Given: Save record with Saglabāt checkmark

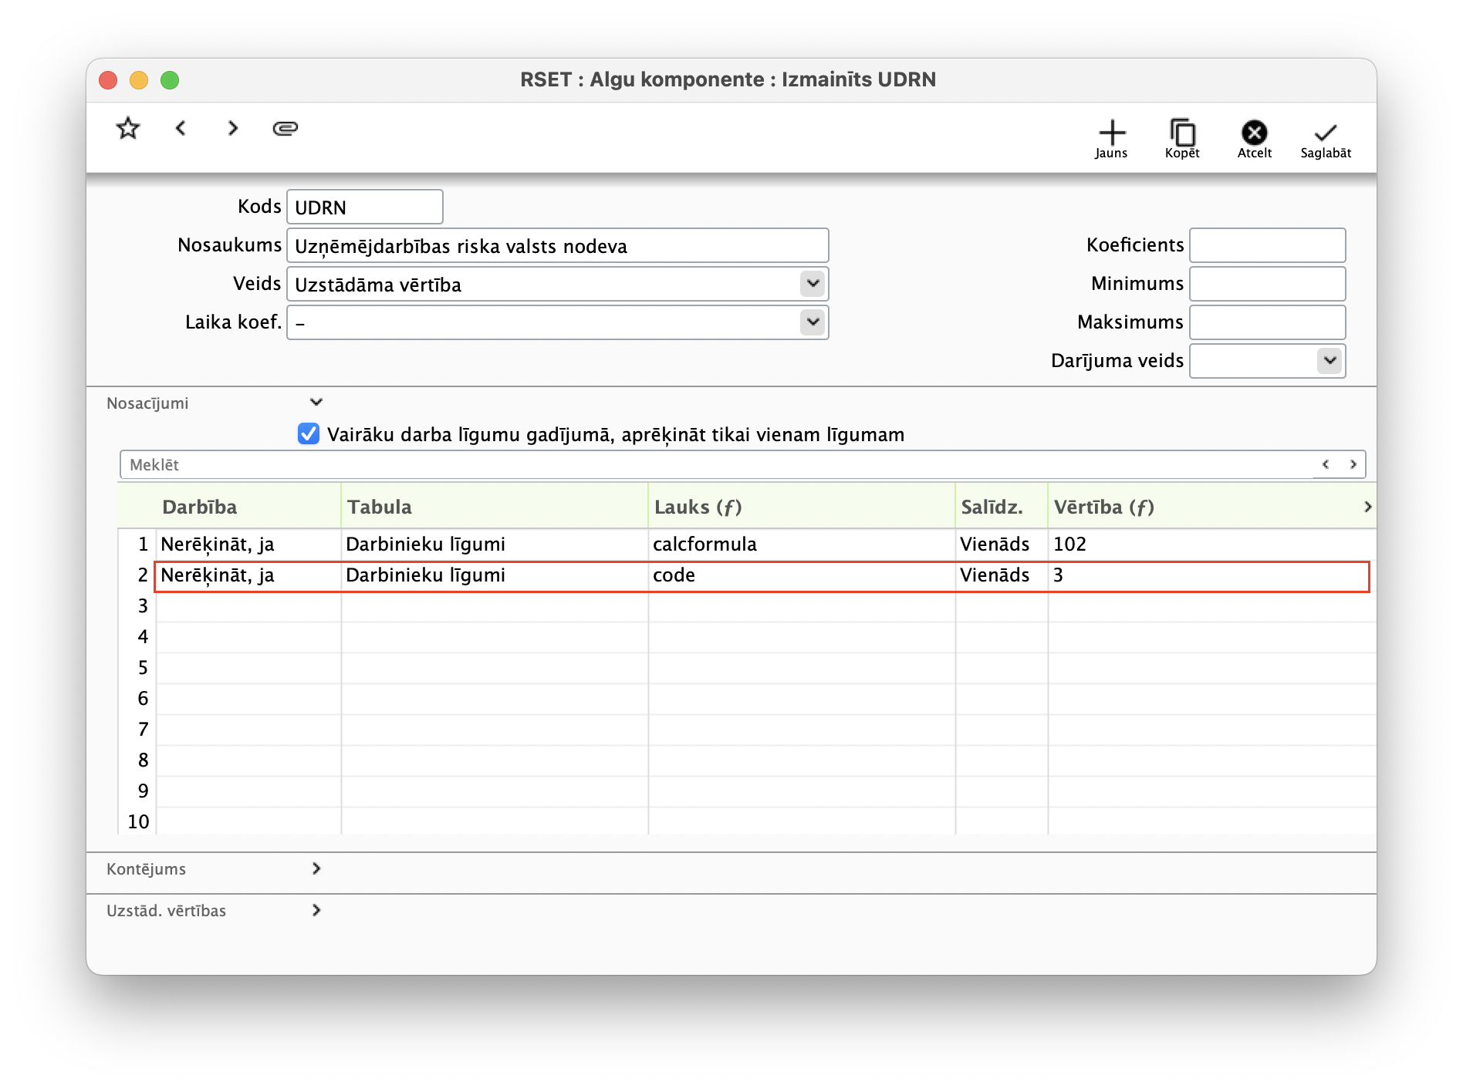Looking at the screenshot, I should click(1326, 139).
